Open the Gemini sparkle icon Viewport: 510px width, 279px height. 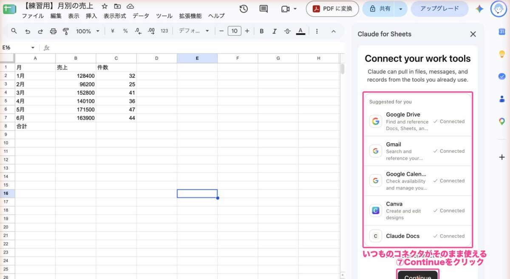pos(479,9)
